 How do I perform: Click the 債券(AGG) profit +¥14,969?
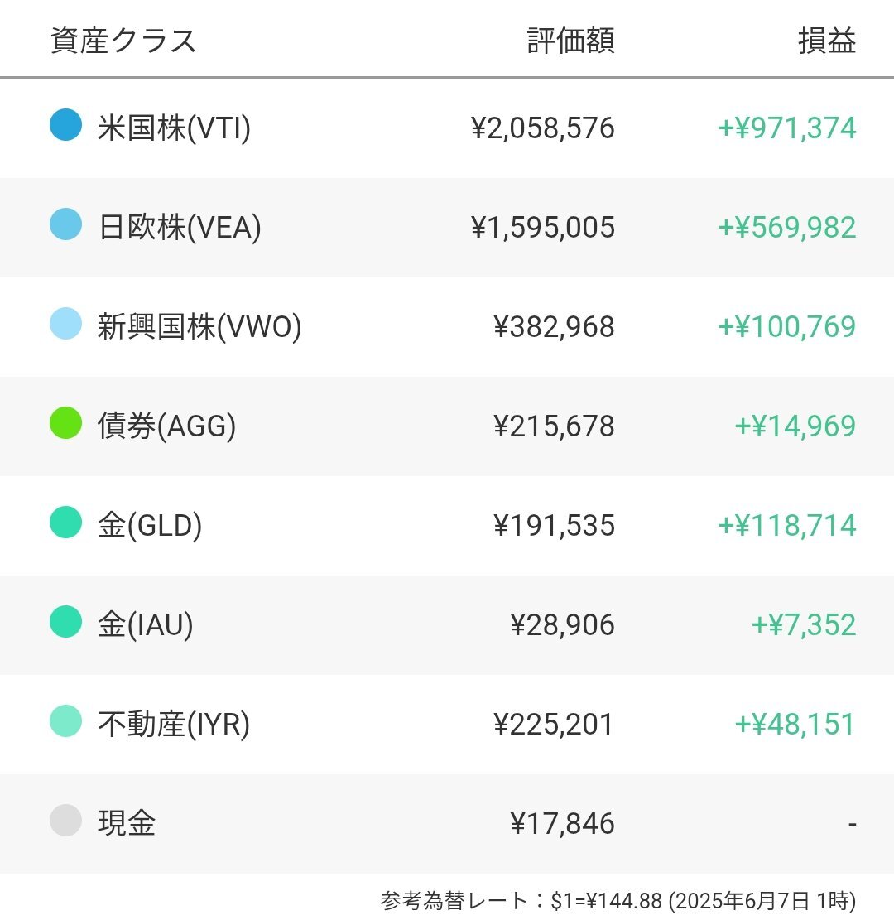[x=795, y=426]
